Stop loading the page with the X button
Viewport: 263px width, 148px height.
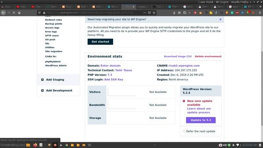pyautogui.click(x=14, y=13)
